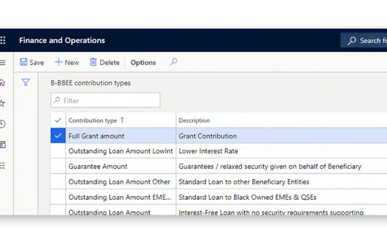Open Description column header menu

click(194, 120)
